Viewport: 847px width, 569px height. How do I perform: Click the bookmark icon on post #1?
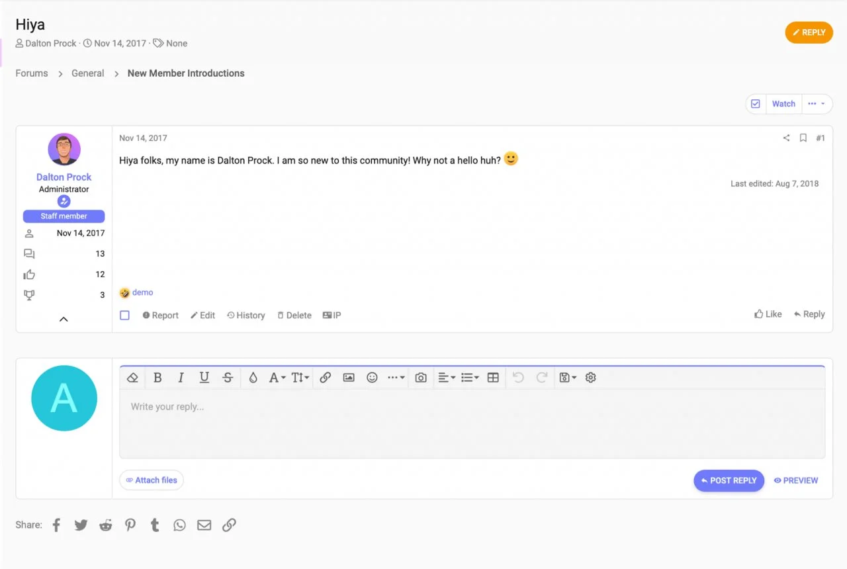tap(803, 138)
